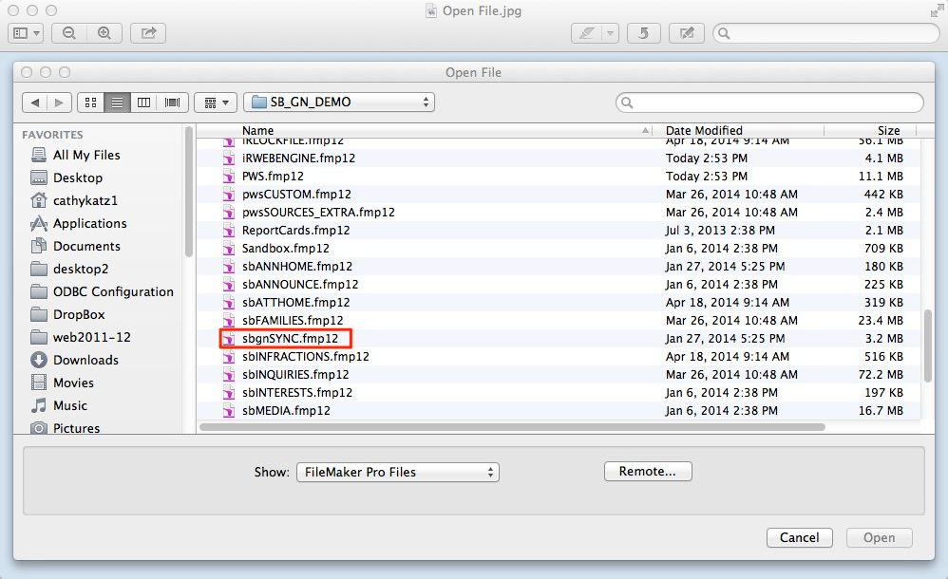Open the Show file type dropdown
This screenshot has height=579, width=948.
pos(397,472)
